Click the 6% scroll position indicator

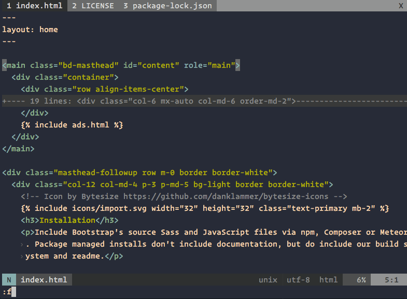361,280
